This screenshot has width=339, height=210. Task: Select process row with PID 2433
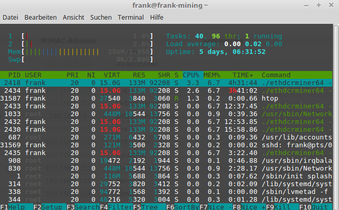click(x=166, y=106)
